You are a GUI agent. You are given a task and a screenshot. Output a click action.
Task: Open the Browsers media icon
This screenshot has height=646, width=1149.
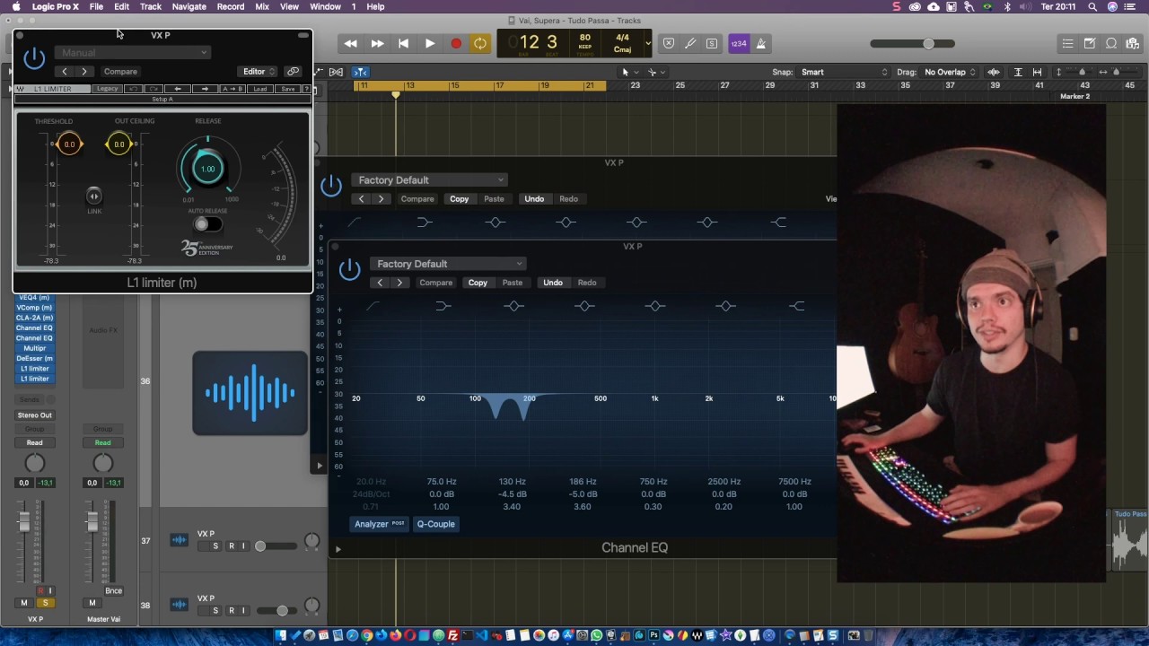point(1133,43)
